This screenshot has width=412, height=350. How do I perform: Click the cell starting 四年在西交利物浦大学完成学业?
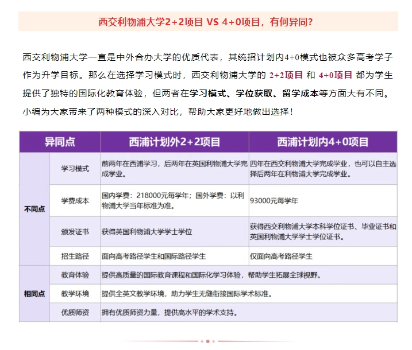[x=323, y=169]
